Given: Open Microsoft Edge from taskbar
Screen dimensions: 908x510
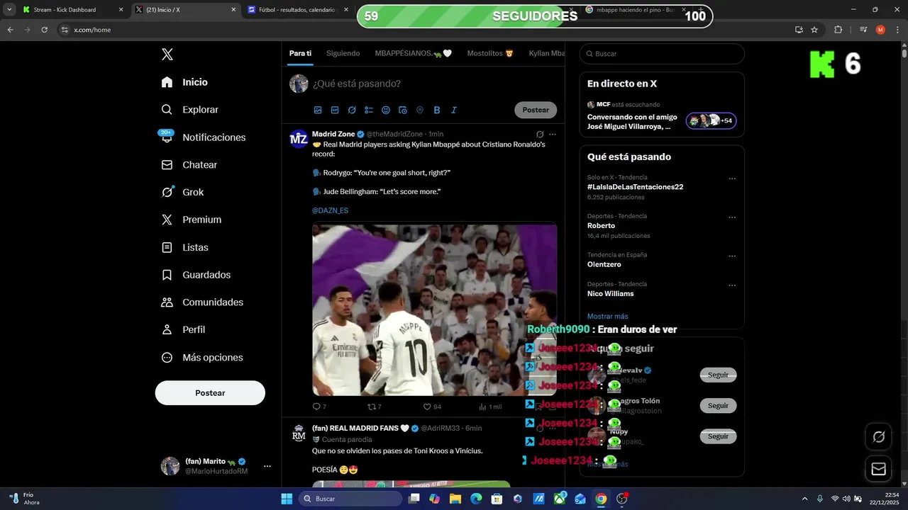Looking at the screenshot, I should [x=476, y=499].
